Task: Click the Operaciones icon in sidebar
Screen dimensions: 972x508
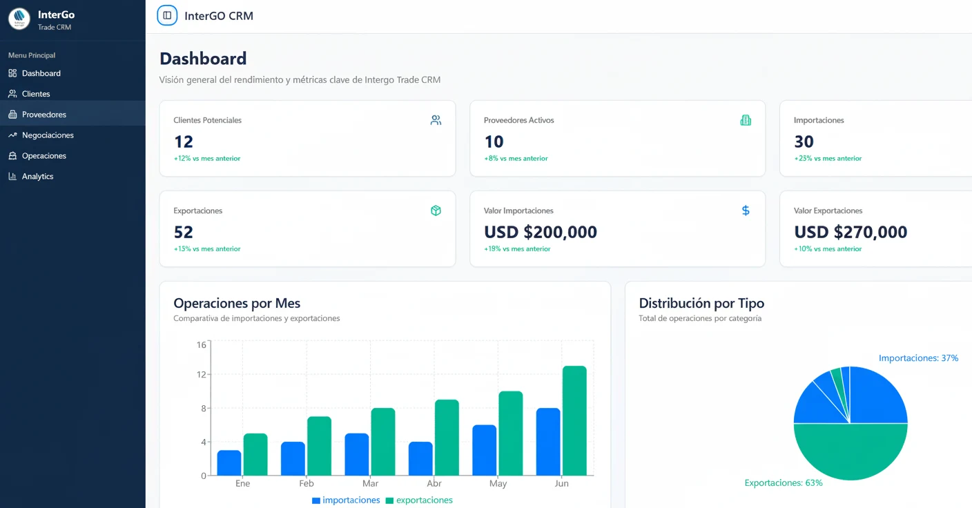Action: pyautogui.click(x=12, y=156)
